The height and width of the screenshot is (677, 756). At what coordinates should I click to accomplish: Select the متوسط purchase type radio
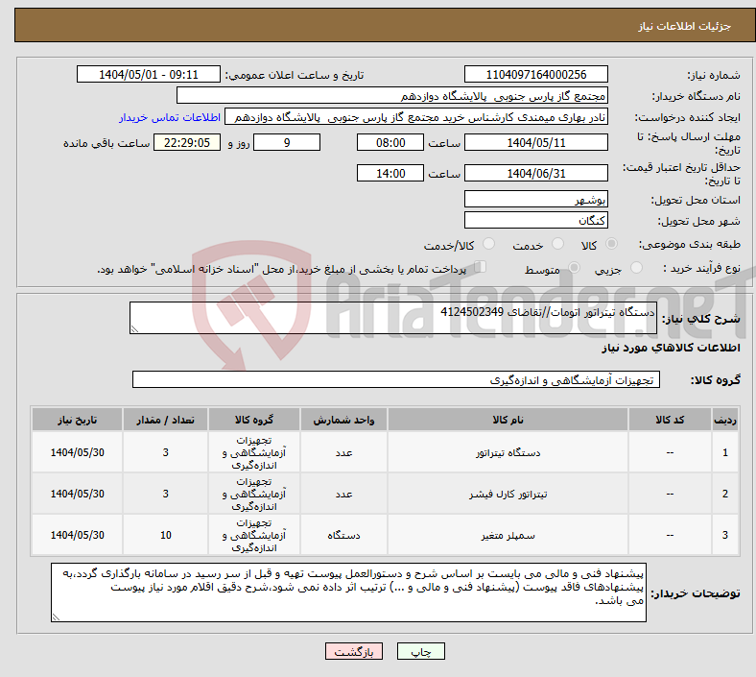click(574, 267)
